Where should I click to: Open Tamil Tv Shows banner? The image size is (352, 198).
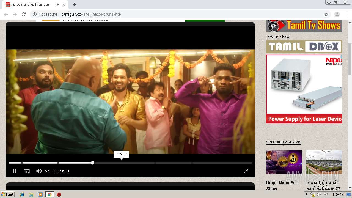tap(304, 26)
